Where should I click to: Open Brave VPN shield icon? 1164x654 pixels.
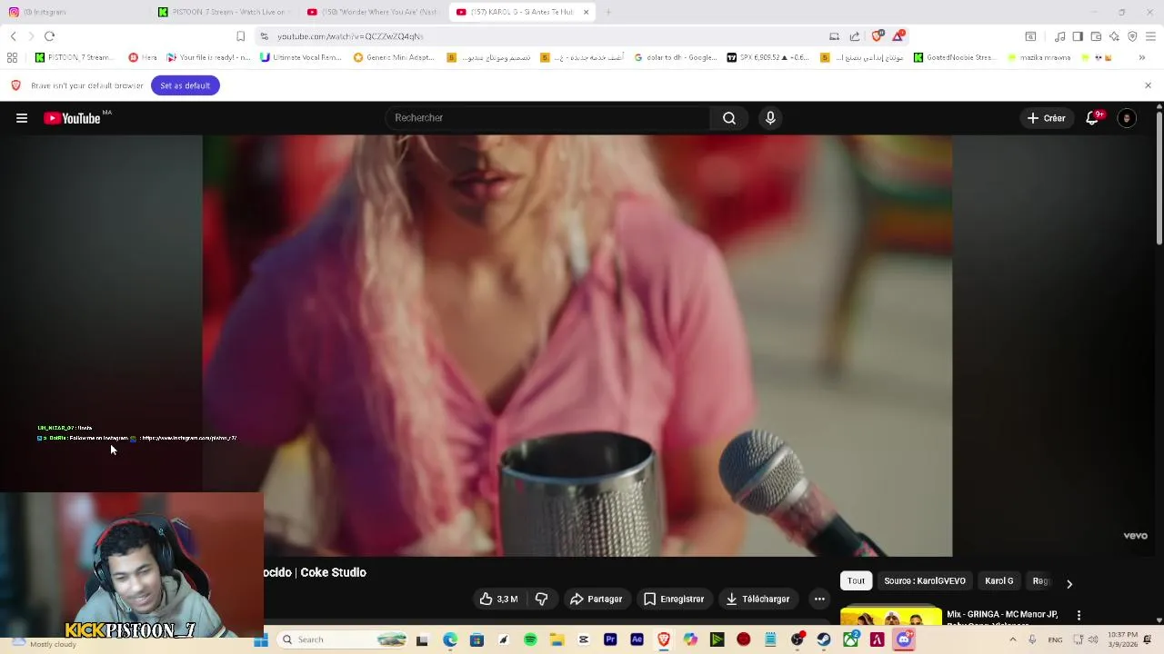tap(1132, 36)
